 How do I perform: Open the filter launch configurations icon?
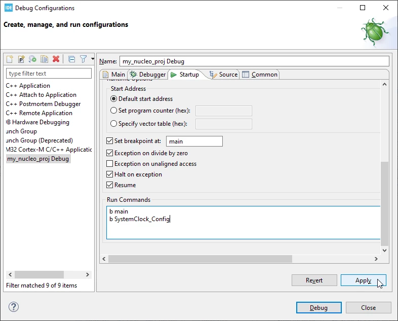pos(83,59)
